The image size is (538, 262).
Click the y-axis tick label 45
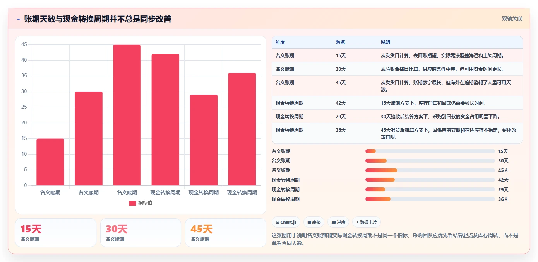[x=24, y=44]
